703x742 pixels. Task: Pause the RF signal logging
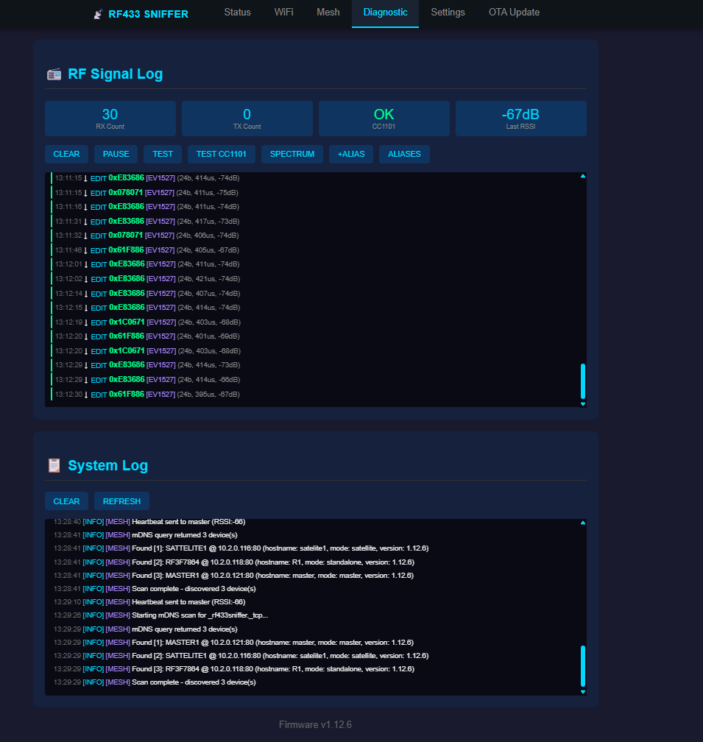pyautogui.click(x=116, y=154)
